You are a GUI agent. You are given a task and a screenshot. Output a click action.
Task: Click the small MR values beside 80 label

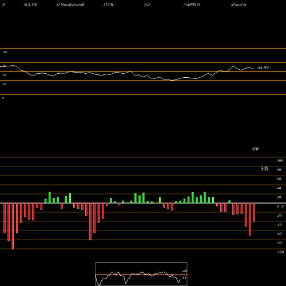[x=265, y=169]
